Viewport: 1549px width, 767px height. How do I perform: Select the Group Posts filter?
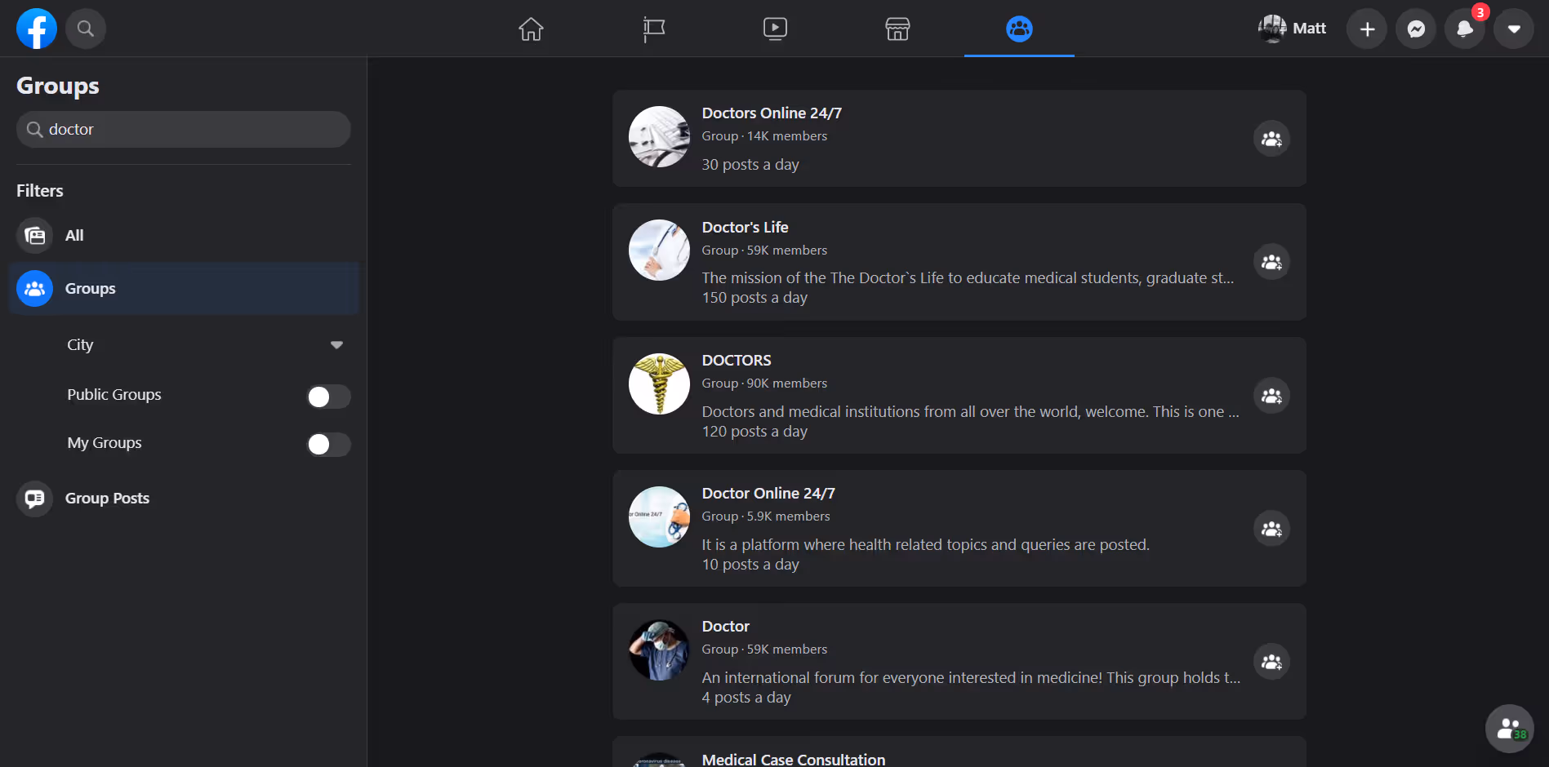[184, 498]
